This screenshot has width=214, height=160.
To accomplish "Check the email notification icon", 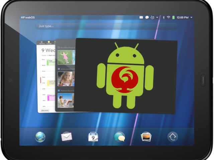I will (141, 17).
